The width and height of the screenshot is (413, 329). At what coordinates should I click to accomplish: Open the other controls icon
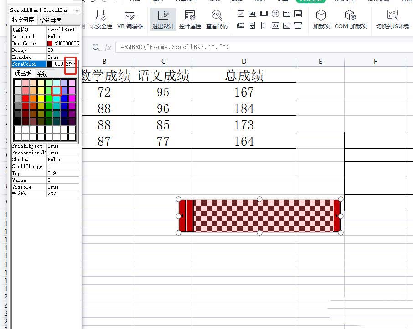coord(298,26)
